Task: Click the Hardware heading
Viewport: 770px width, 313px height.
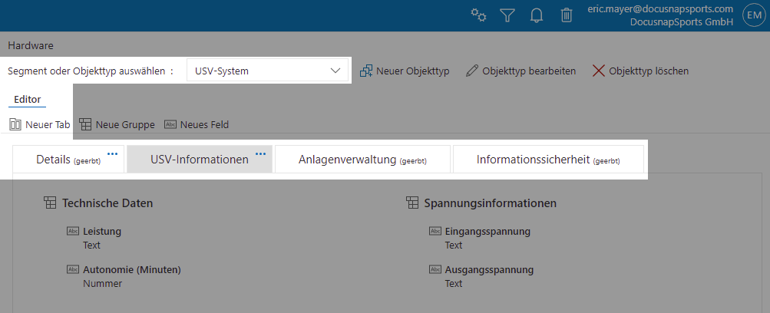Action: pos(31,45)
